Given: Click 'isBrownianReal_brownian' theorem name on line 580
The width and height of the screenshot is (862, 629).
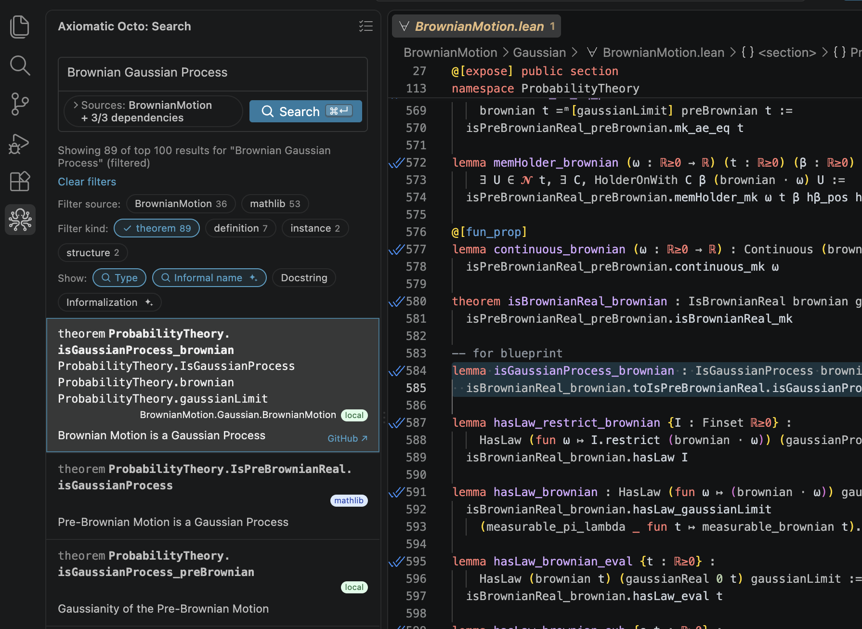Looking at the screenshot, I should [x=588, y=301].
